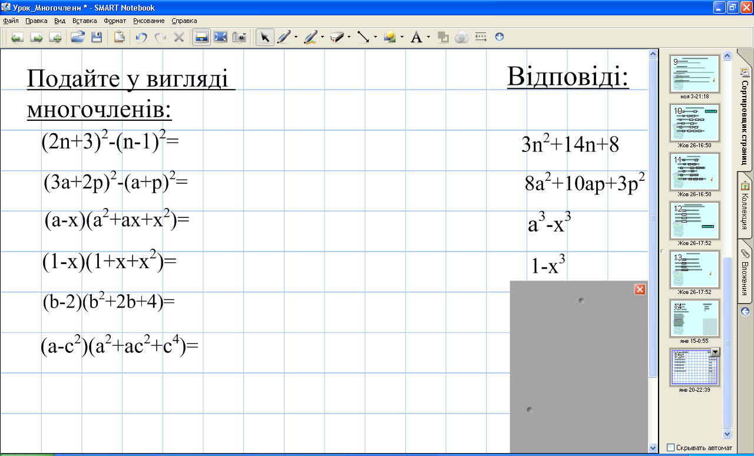Collapse the side panel with the round arrow
Viewport: 754px width, 456px height.
[x=745, y=311]
